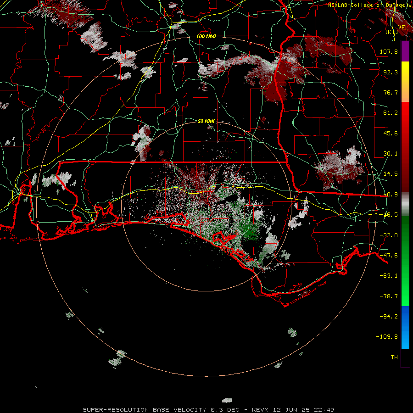Click the TH label under the scale
The width and height of the screenshot is (413, 413).
coord(394,357)
